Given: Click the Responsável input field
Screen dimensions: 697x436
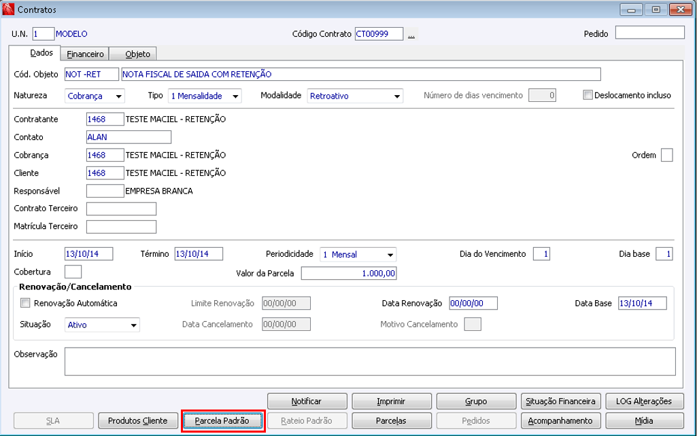Looking at the screenshot, I should point(105,191).
